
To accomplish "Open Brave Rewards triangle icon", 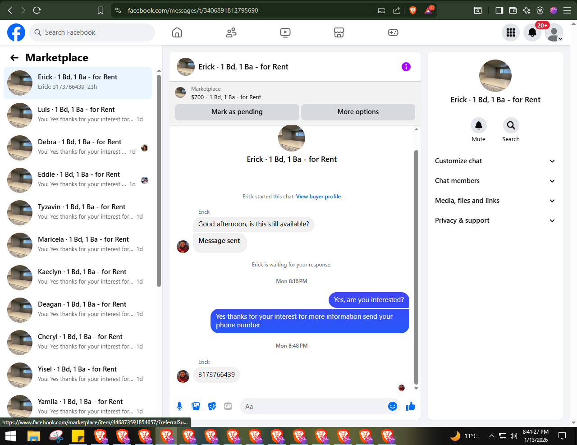I will [x=428, y=10].
